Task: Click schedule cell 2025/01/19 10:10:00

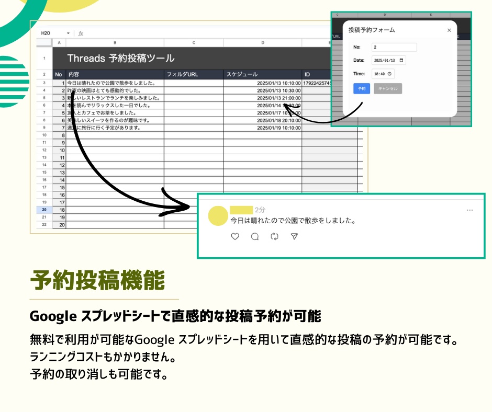Action: (263, 128)
